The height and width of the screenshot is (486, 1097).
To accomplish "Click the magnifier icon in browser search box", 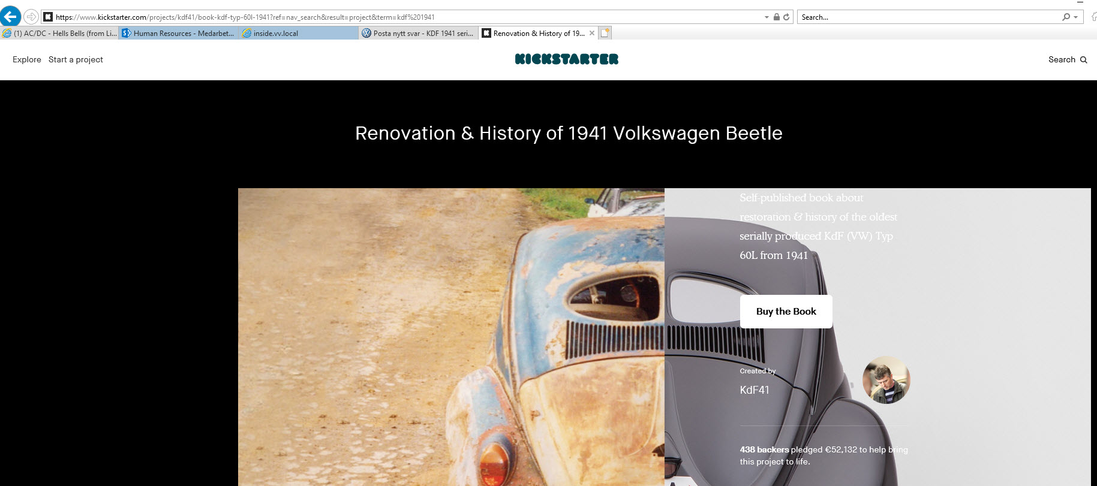I will click(x=1066, y=17).
